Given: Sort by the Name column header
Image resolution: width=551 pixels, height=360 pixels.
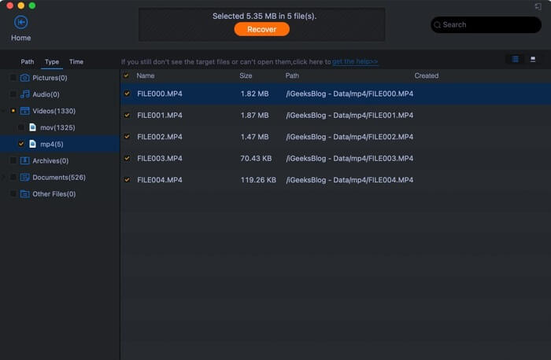Looking at the screenshot, I should (146, 75).
